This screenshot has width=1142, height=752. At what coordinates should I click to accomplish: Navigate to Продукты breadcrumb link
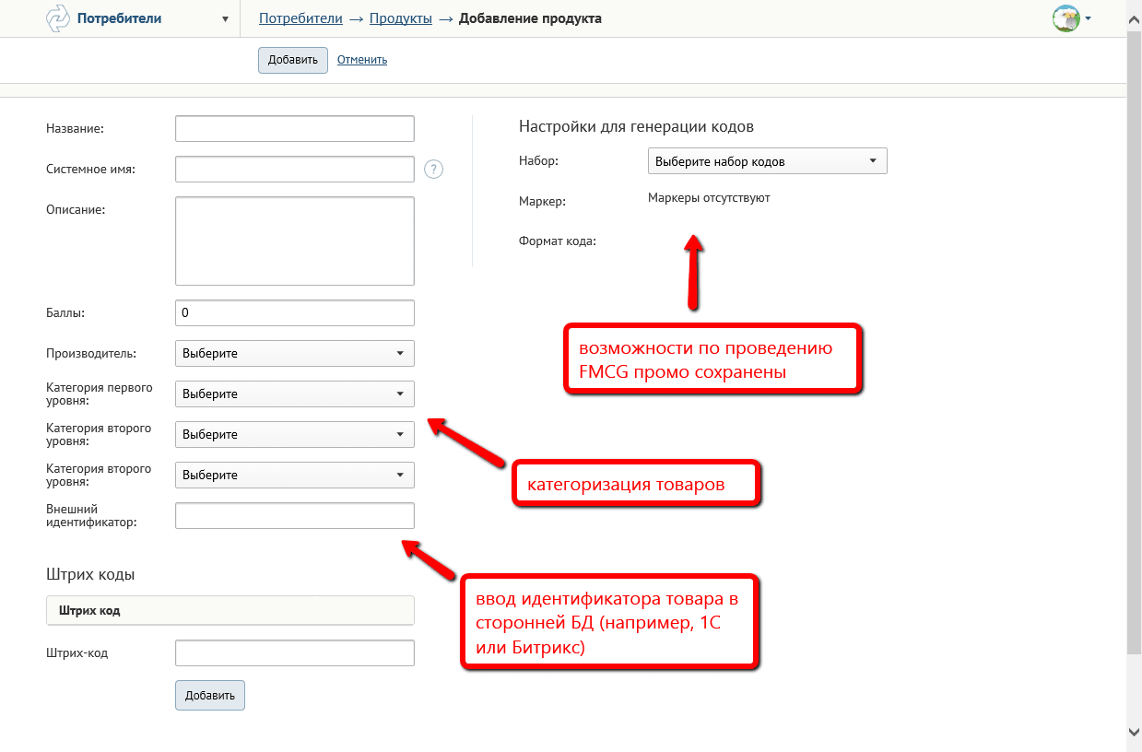pos(401,18)
